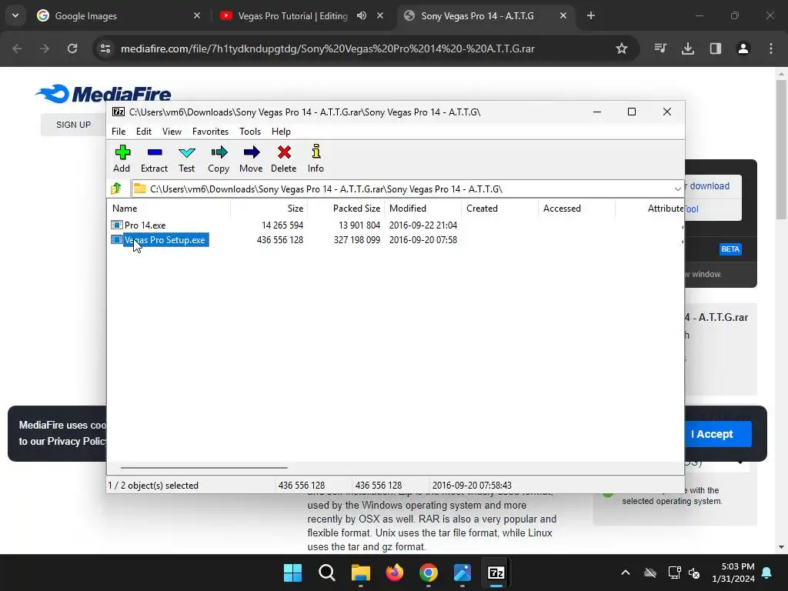The image size is (788, 591).
Task: Show hidden system tray icons
Action: (626, 573)
